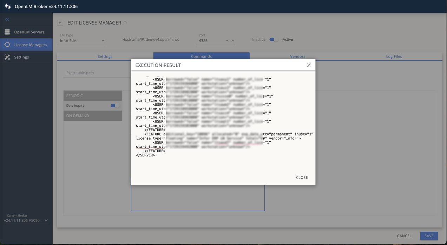Click CLOSE in the execution result dialog

(302, 178)
